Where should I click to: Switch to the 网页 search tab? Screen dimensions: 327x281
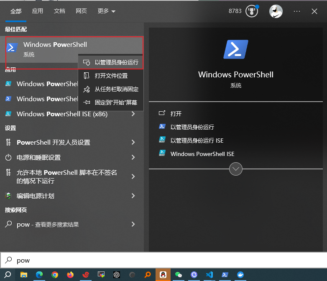pos(81,11)
